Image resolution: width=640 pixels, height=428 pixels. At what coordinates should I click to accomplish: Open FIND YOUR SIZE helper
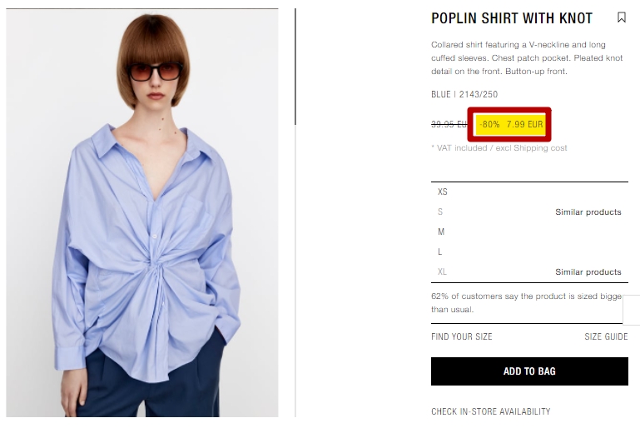tap(462, 336)
